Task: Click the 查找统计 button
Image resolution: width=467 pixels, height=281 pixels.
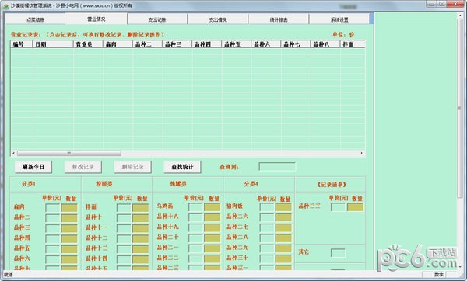Action: point(182,167)
